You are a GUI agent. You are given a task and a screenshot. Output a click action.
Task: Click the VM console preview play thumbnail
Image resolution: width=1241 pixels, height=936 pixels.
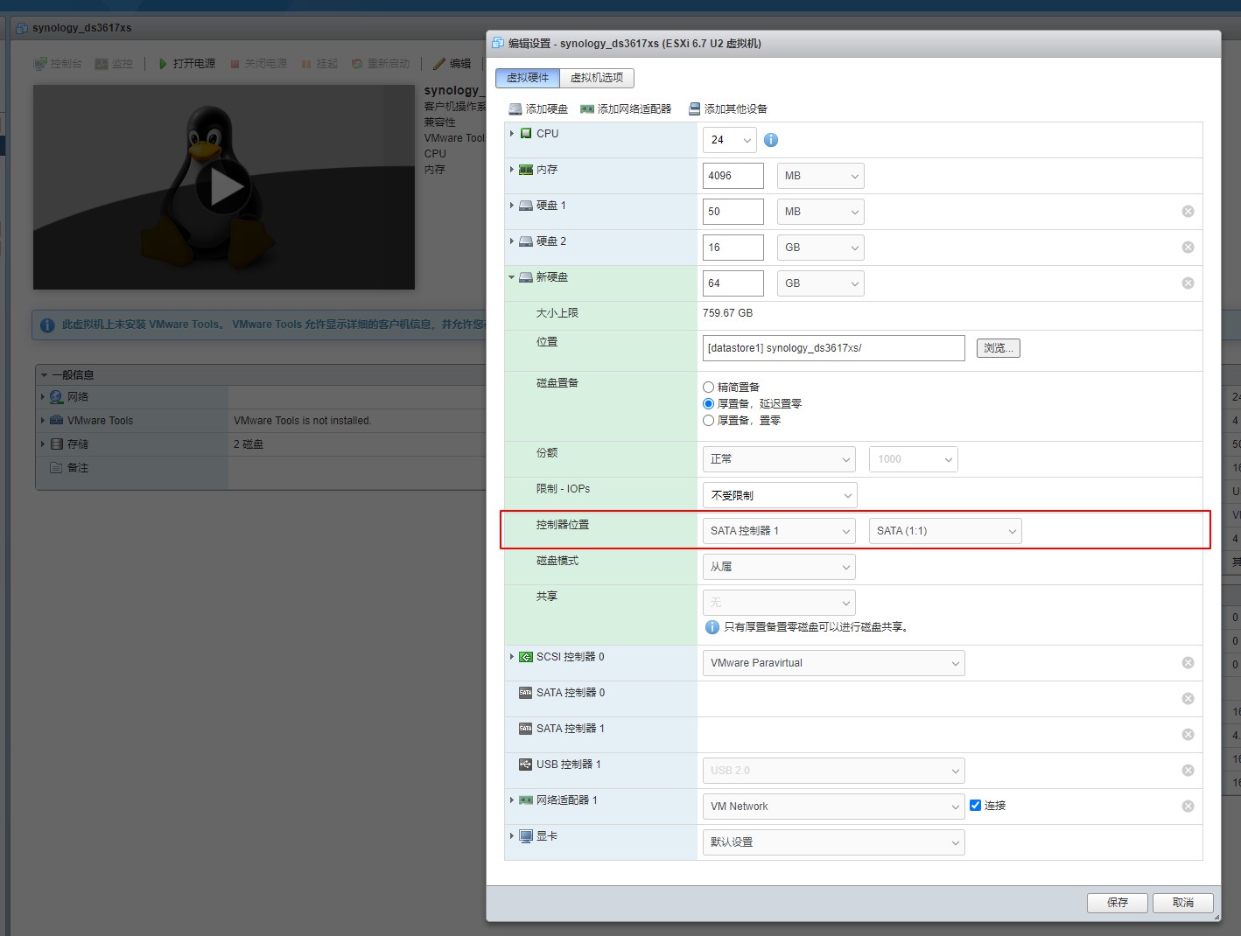click(x=224, y=187)
